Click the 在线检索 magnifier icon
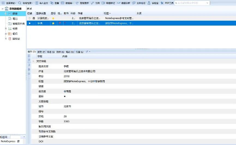 click(20, 3)
